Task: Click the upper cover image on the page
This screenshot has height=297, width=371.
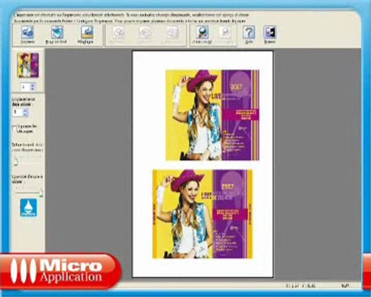Action: [x=212, y=115]
